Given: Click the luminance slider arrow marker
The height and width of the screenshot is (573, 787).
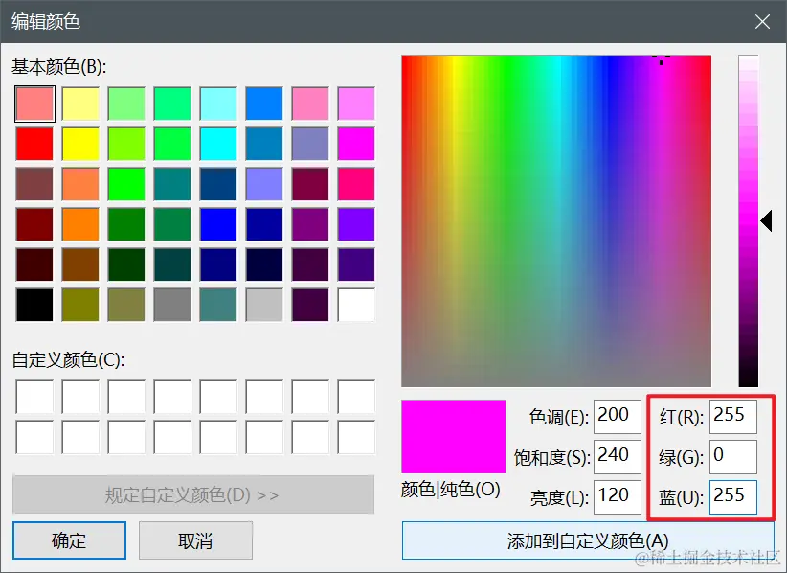Looking at the screenshot, I should [x=767, y=220].
